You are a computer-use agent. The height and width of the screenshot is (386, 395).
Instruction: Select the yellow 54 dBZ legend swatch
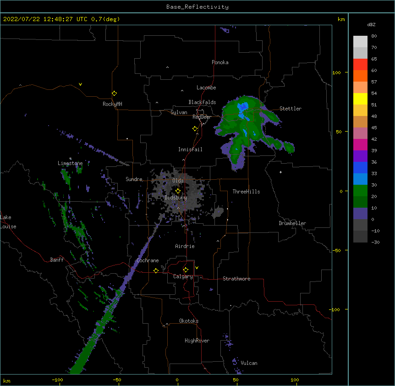360,99
